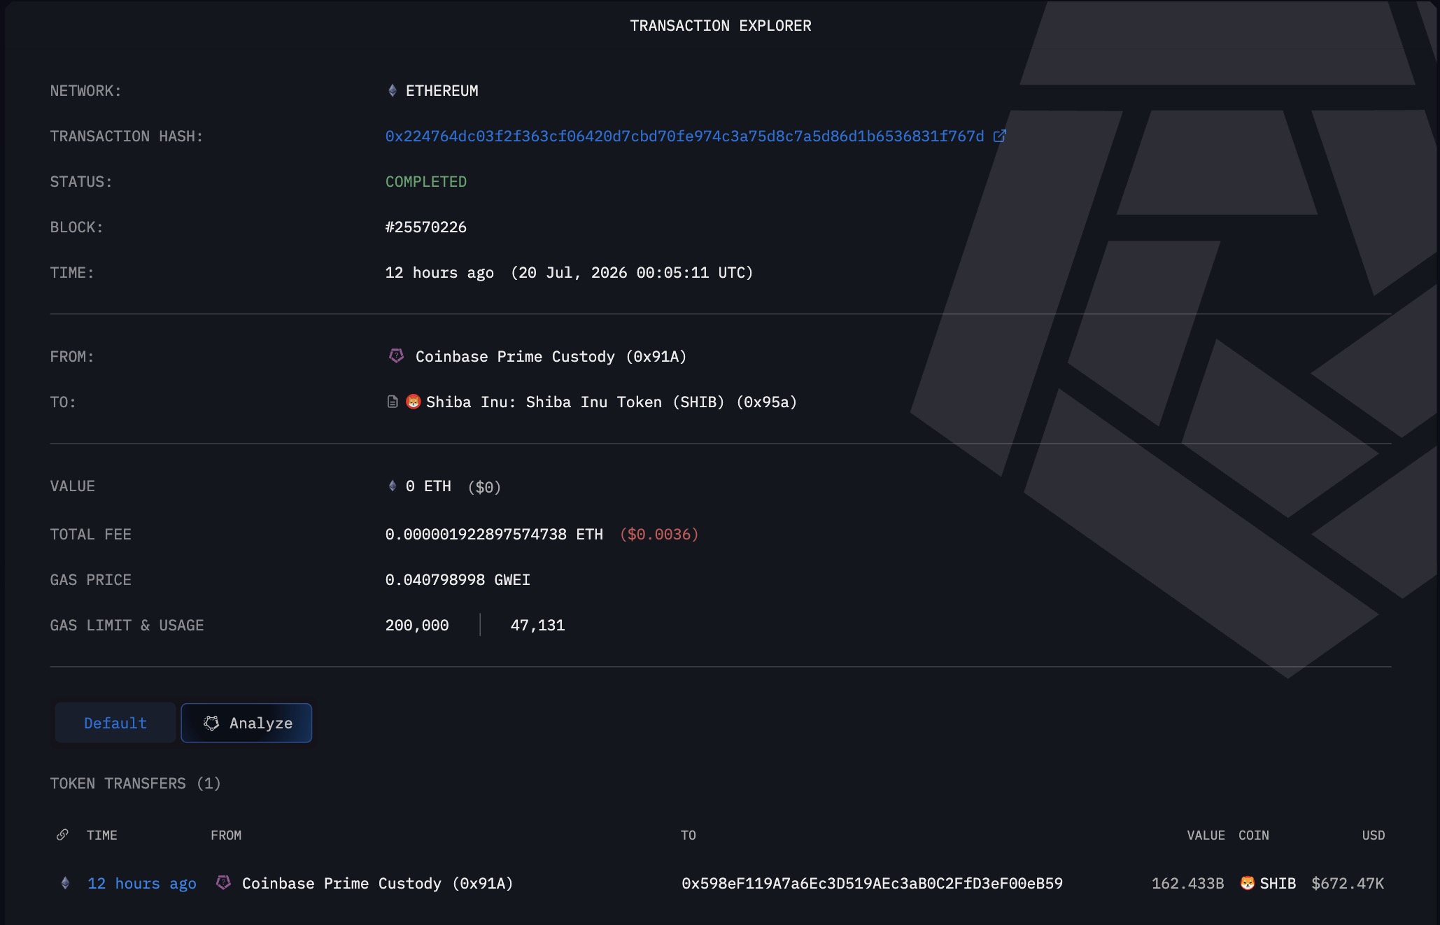Switch to the Default tab
The height and width of the screenshot is (925, 1440).
[x=115, y=723]
